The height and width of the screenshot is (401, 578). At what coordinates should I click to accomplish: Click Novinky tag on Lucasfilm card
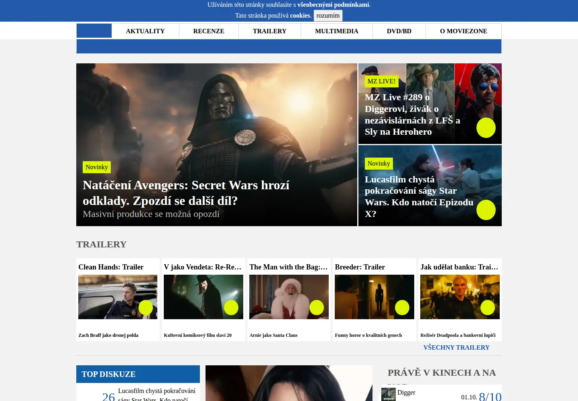click(x=379, y=164)
